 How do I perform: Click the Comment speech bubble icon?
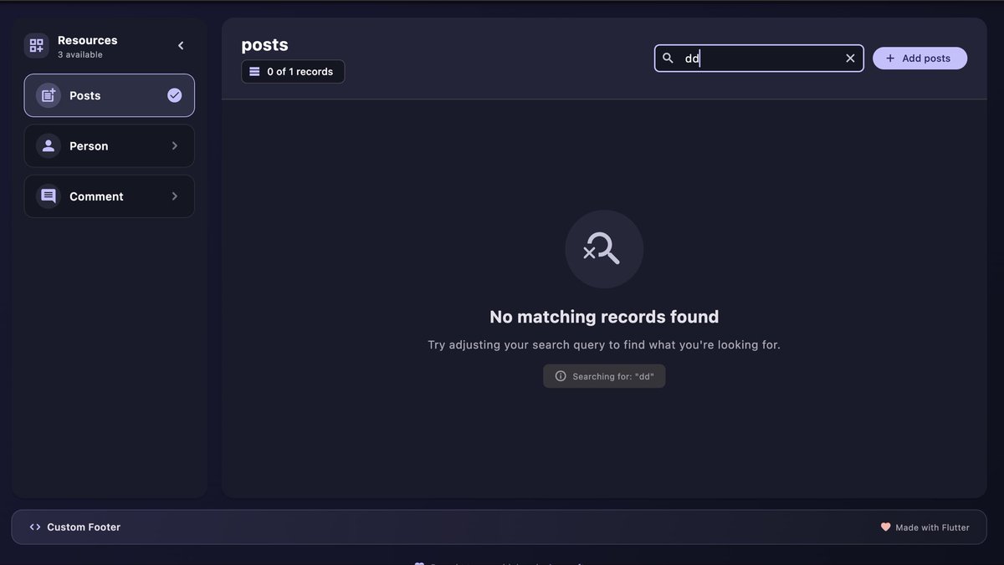[x=49, y=196]
